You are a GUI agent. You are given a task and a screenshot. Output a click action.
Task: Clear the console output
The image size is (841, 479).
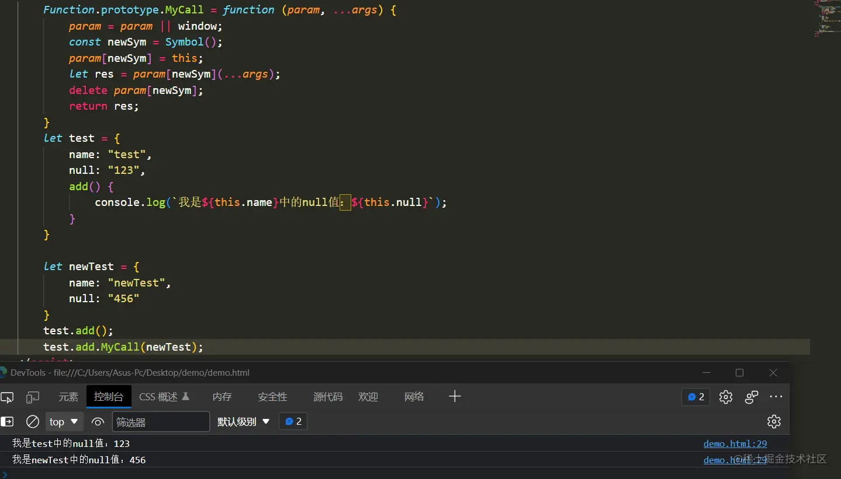pos(32,421)
